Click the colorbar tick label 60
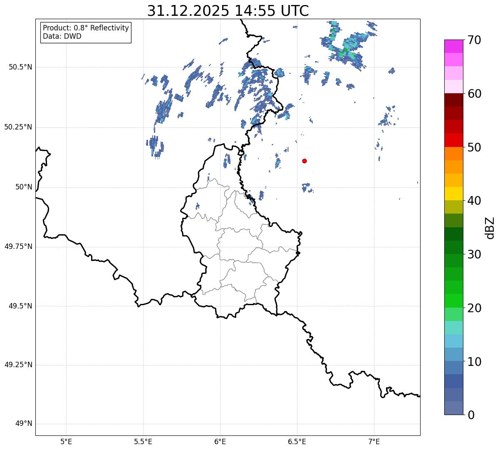 (x=474, y=94)
